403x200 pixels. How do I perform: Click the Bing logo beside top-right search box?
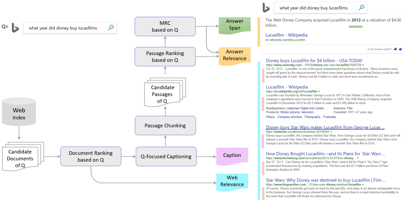click(266, 8)
